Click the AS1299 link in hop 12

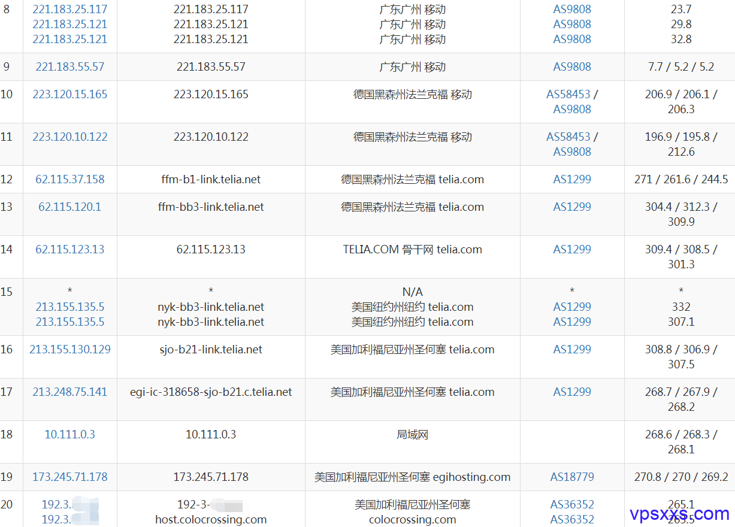572,179
